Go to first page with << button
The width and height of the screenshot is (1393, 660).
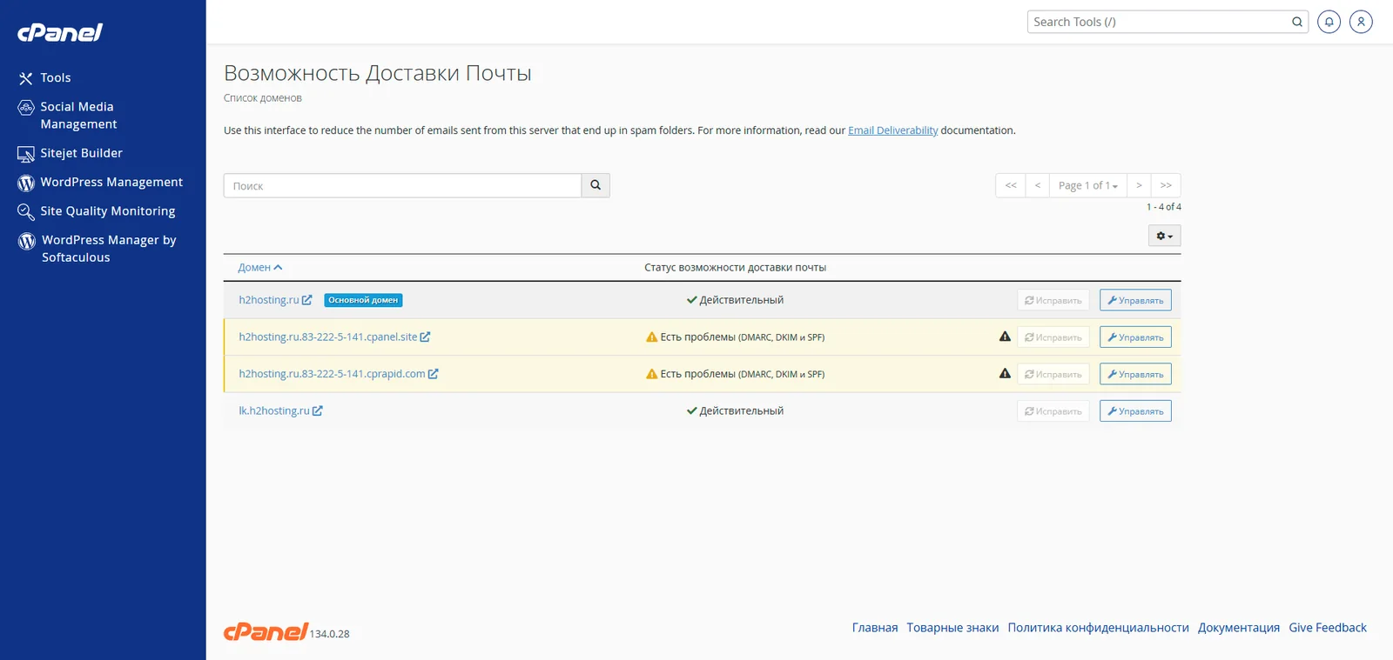[1011, 185]
